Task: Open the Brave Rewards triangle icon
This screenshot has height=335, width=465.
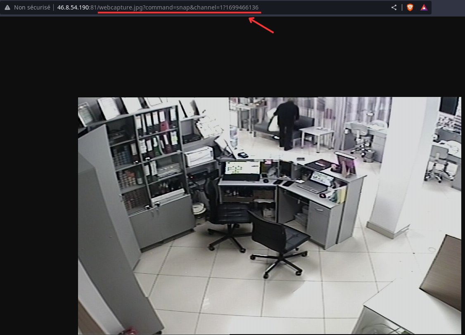Action: coord(424,7)
